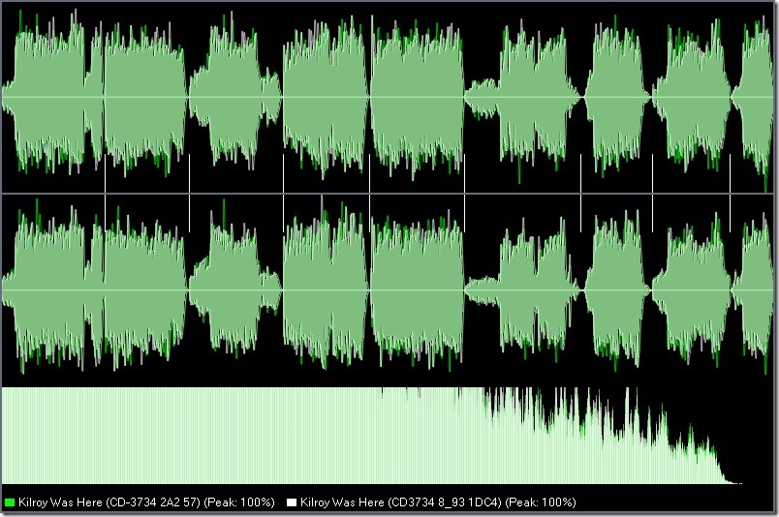Click the sixth white track boundary marker
Image resolution: width=779 pixels, height=517 pixels.
580,193
